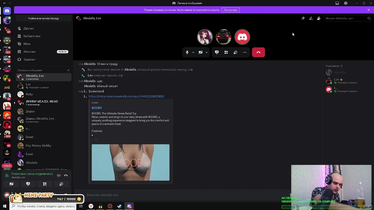The width and height of the screenshot is (374, 210).
Task: Open Fumi direct message
Action: pyautogui.click(x=44, y=154)
